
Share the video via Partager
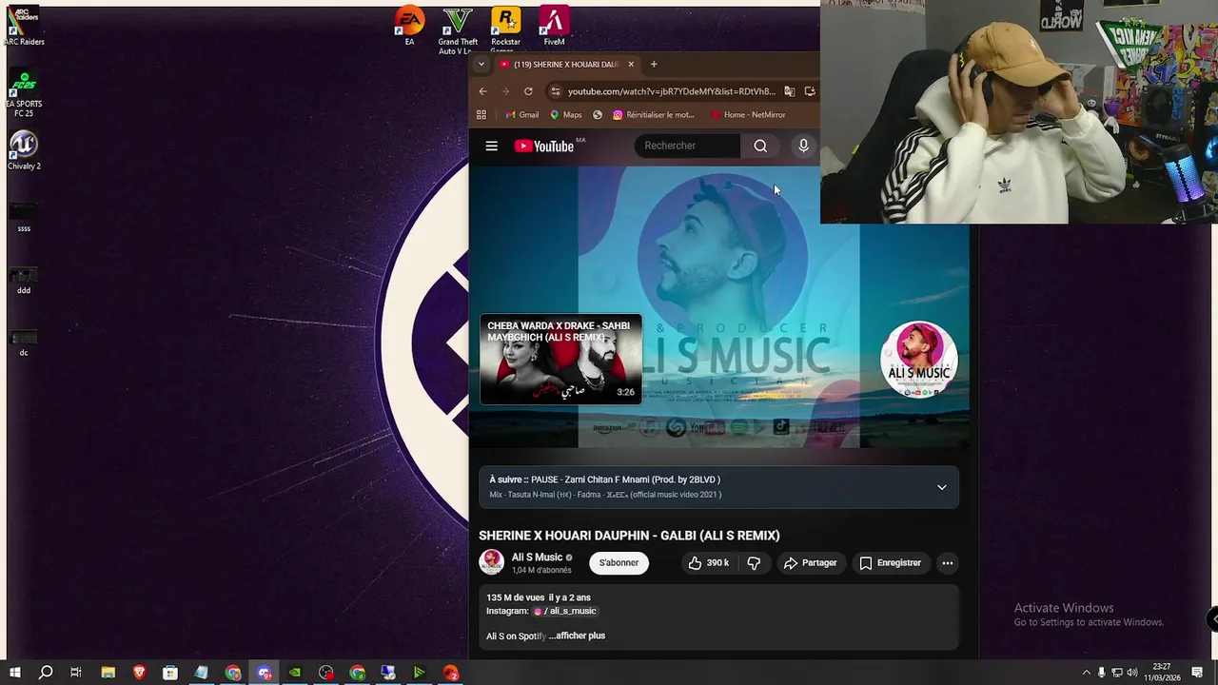(x=810, y=563)
